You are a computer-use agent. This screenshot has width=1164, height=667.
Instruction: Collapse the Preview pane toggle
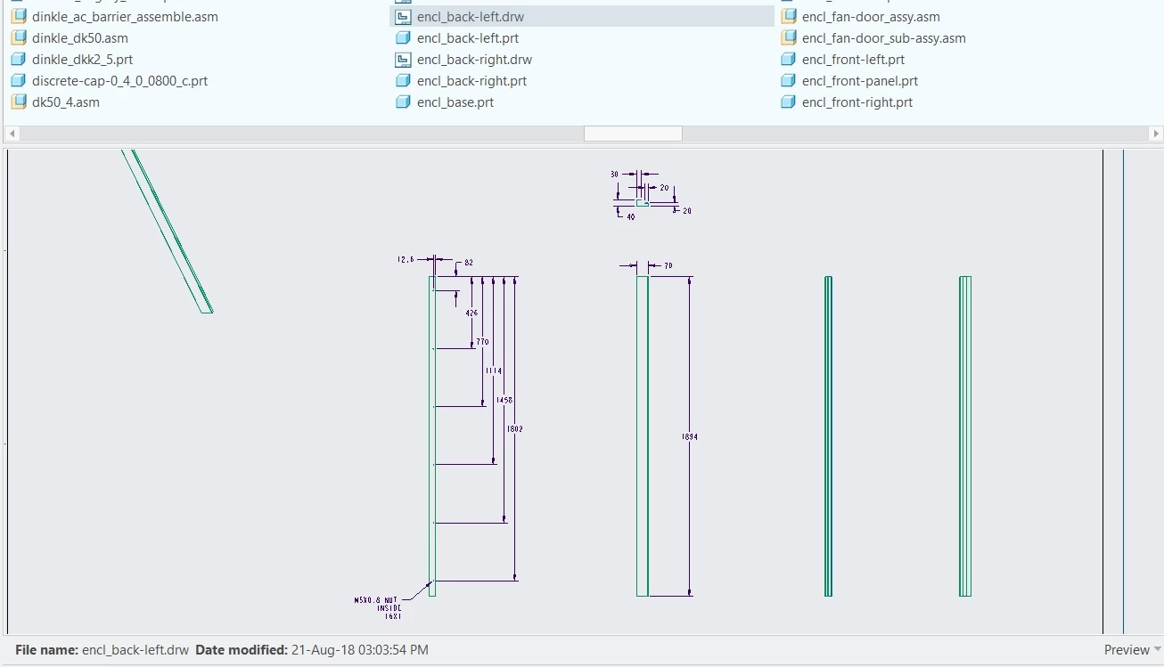coord(1132,650)
